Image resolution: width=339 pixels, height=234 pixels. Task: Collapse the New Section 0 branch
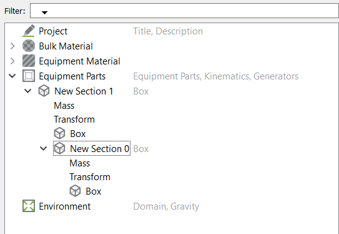click(x=44, y=149)
